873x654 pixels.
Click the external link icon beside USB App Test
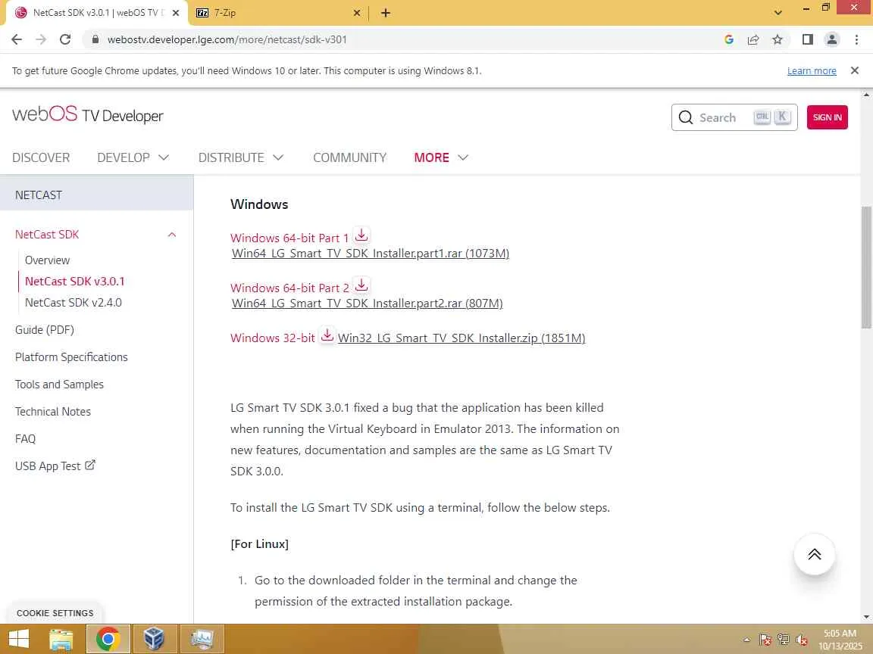pos(89,465)
